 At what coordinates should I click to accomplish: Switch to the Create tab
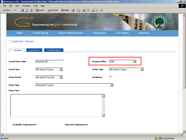tap(17, 50)
